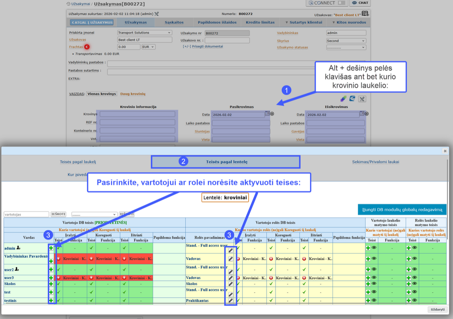Edit Skolos role with pencil icon
This screenshot has height=319, width=453.
[x=231, y=284]
